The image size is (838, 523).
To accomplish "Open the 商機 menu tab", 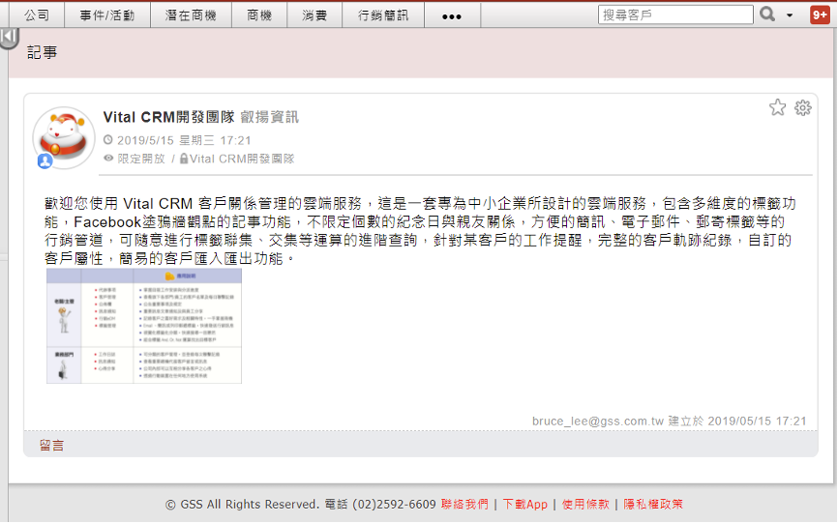I will pyautogui.click(x=259, y=15).
